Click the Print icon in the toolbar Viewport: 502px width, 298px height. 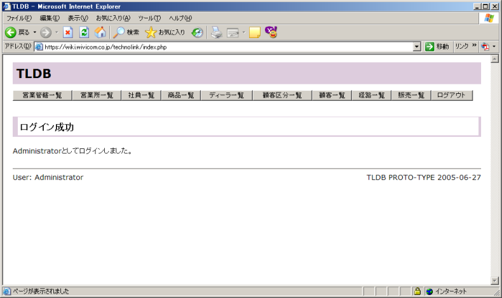tap(217, 32)
